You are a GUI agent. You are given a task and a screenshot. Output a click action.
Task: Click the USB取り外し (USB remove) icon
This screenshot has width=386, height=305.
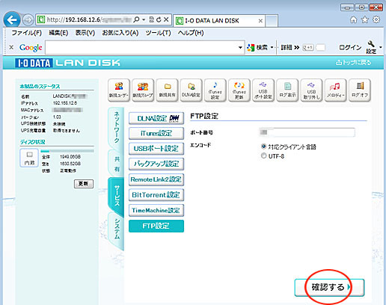click(x=311, y=90)
